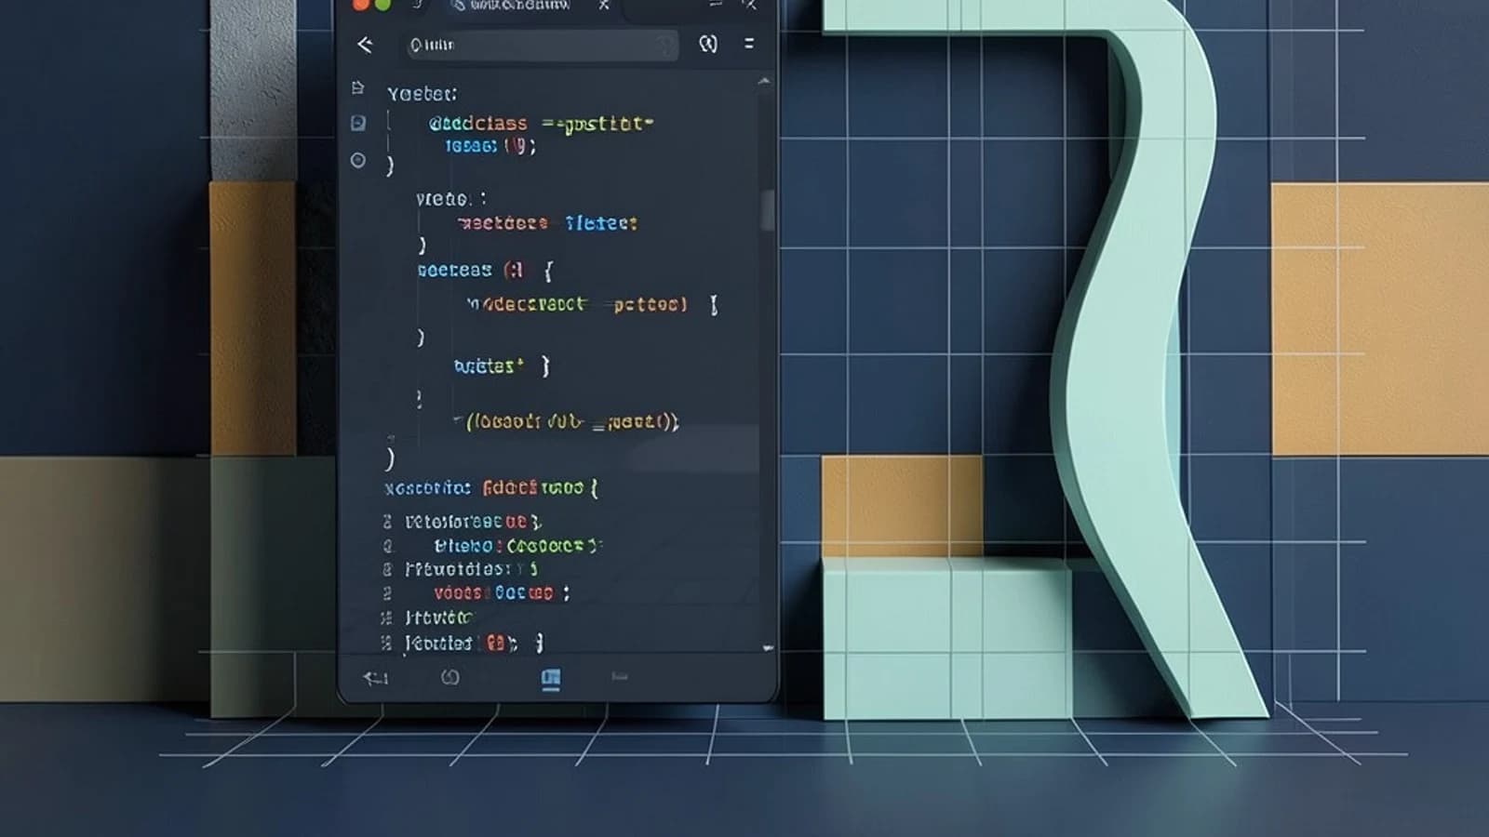Click the highlighted blue panel icon in the bottom bar
Image resolution: width=1489 pixels, height=837 pixels.
point(551,680)
